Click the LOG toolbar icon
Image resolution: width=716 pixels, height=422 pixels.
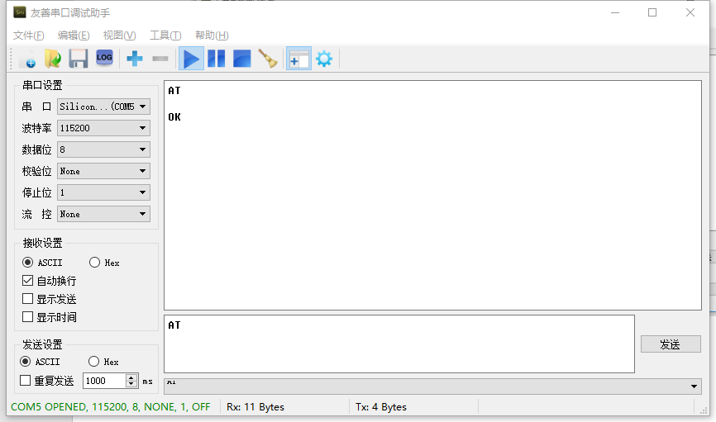(x=103, y=59)
